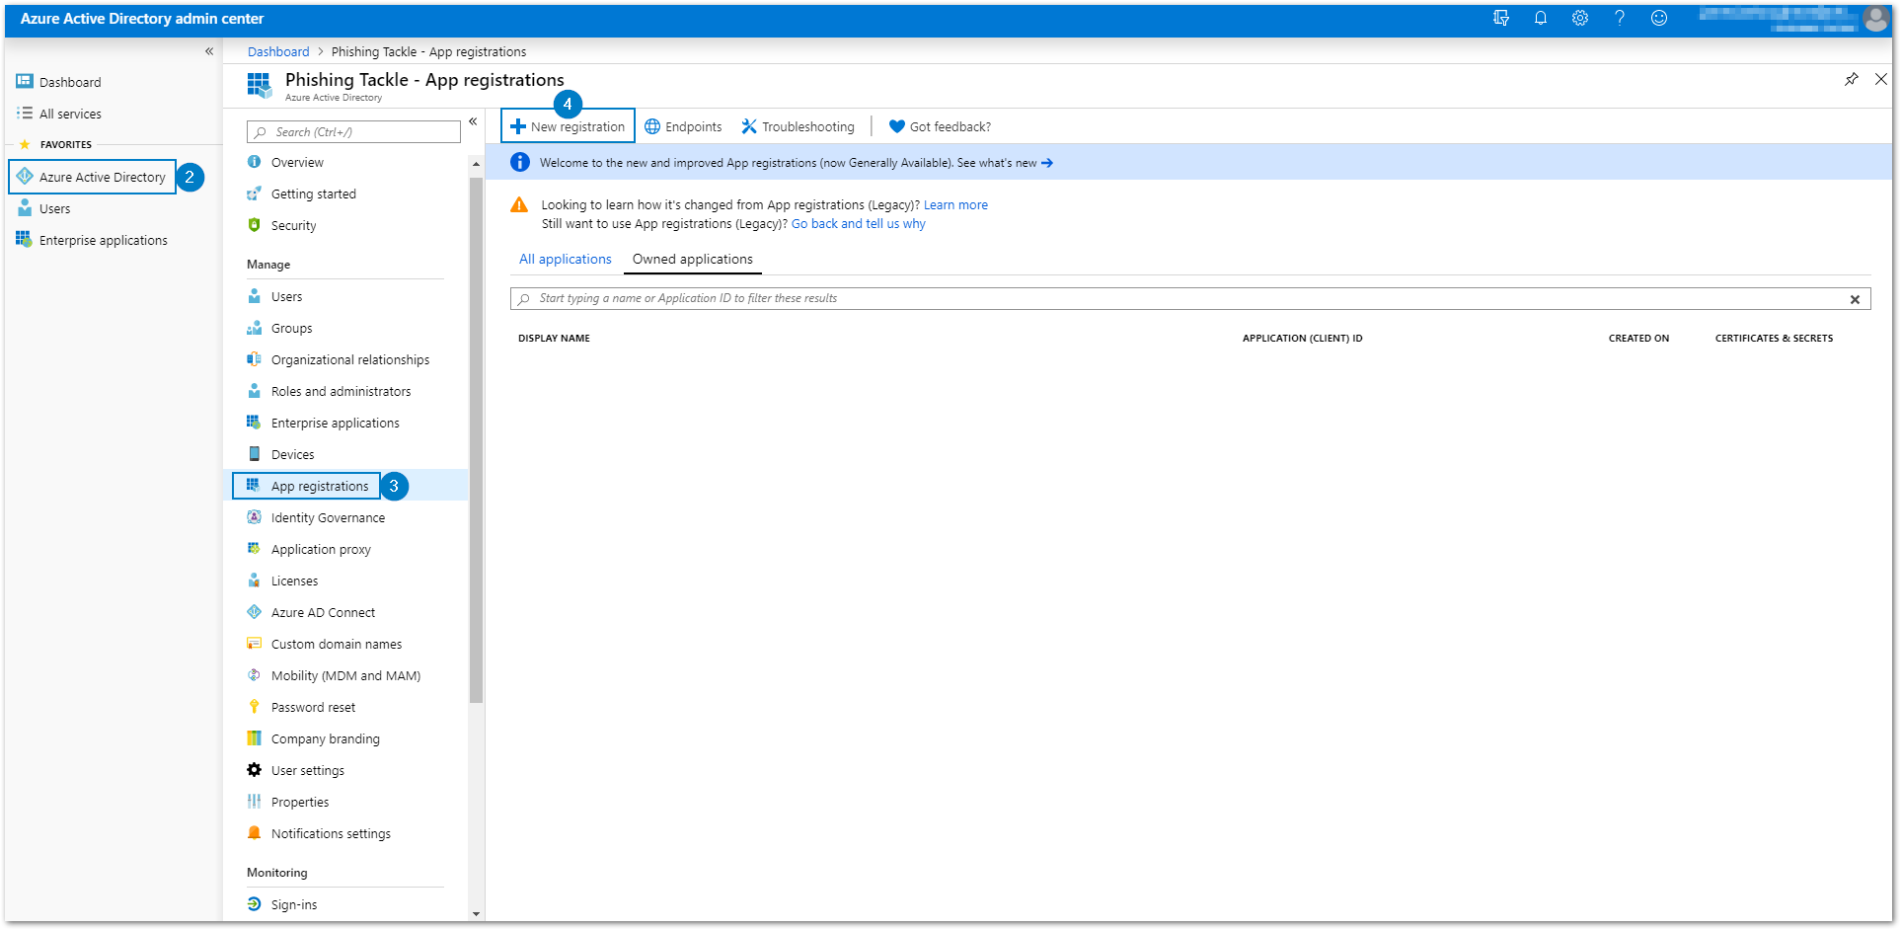This screenshot has width=1901, height=930.
Task: Select the Devices section
Action: pos(292,454)
